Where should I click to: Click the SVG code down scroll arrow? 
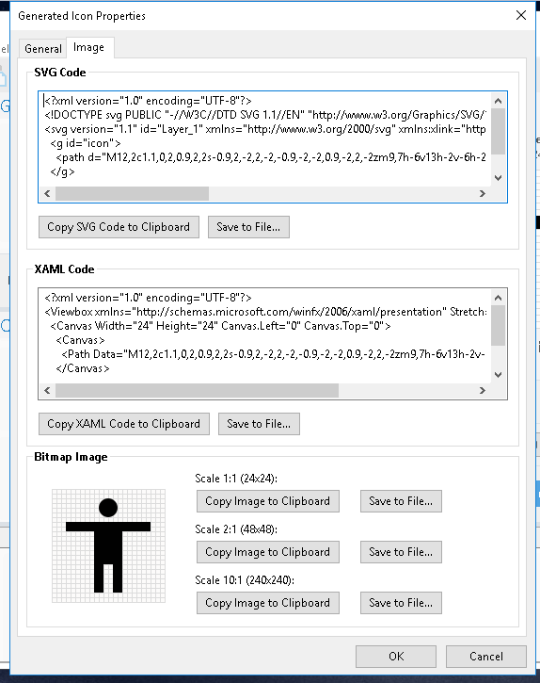coord(499,178)
